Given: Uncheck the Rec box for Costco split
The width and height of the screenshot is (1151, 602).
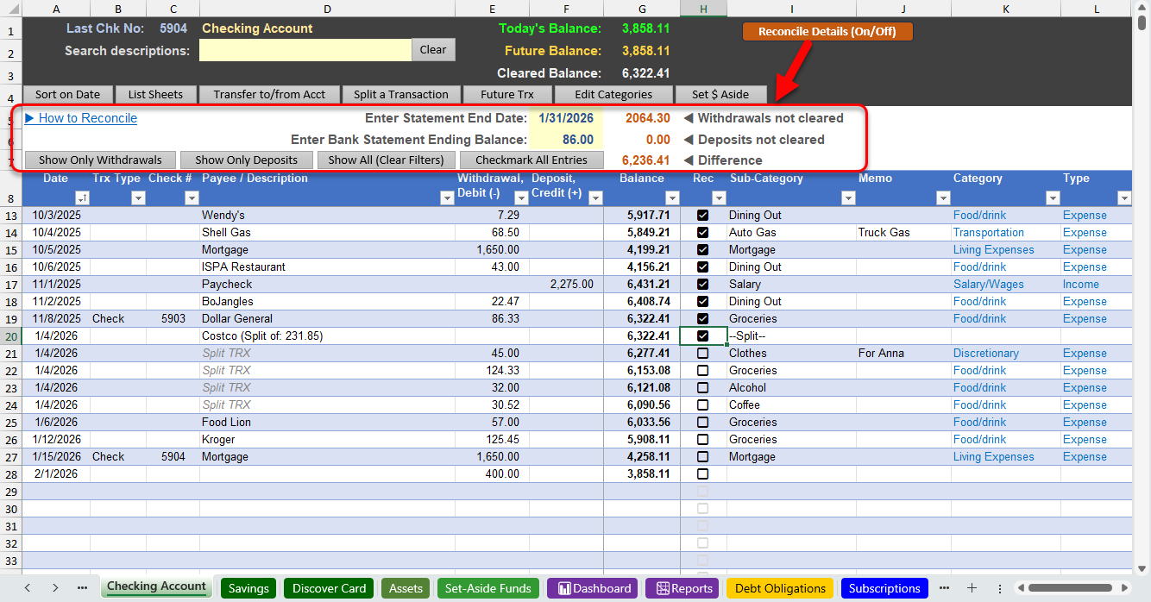Looking at the screenshot, I should pyautogui.click(x=701, y=335).
